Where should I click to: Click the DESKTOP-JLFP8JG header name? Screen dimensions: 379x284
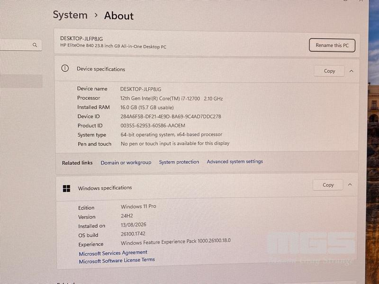81,39
